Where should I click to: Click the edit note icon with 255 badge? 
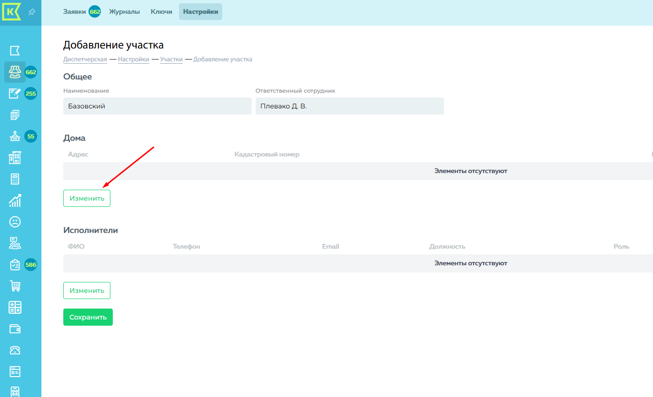(15, 93)
